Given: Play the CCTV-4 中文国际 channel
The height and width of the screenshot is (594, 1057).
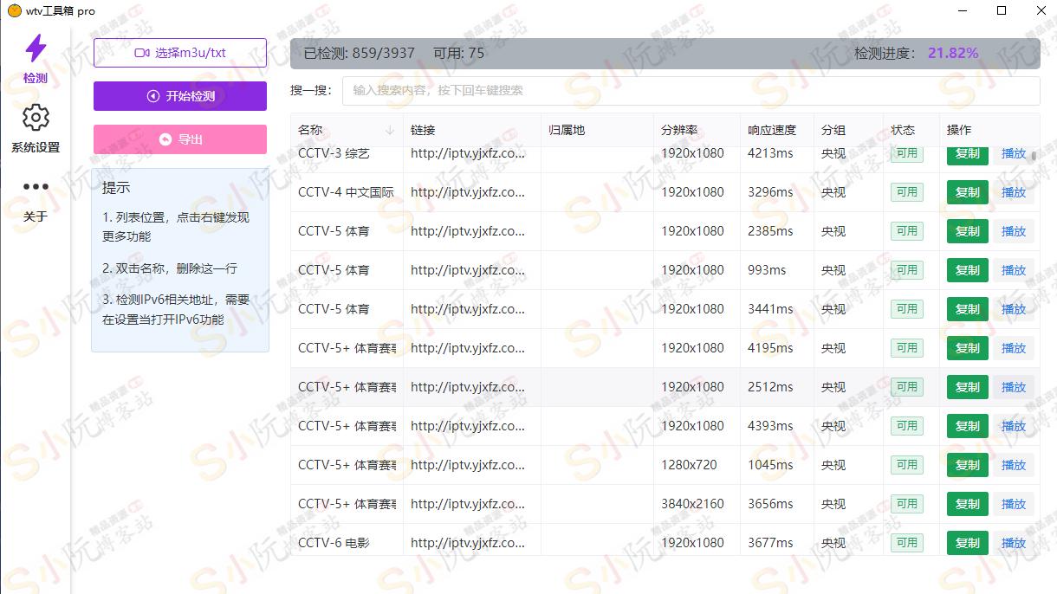Looking at the screenshot, I should pyautogui.click(x=1013, y=192).
